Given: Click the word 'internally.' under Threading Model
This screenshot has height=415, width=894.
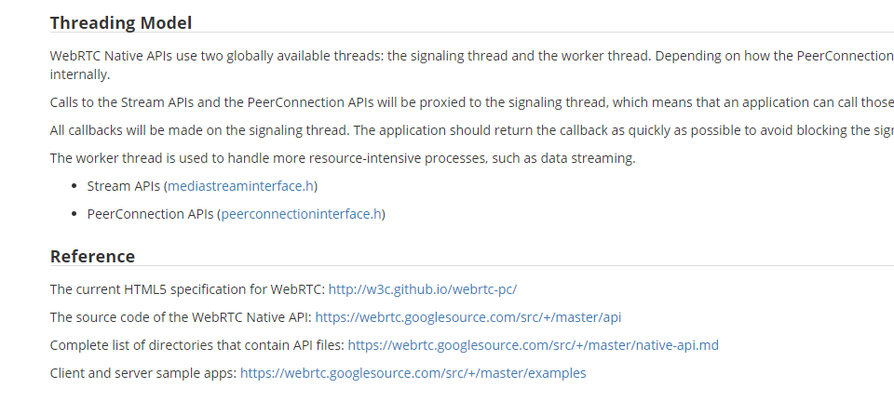Looking at the screenshot, I should click(x=80, y=74).
